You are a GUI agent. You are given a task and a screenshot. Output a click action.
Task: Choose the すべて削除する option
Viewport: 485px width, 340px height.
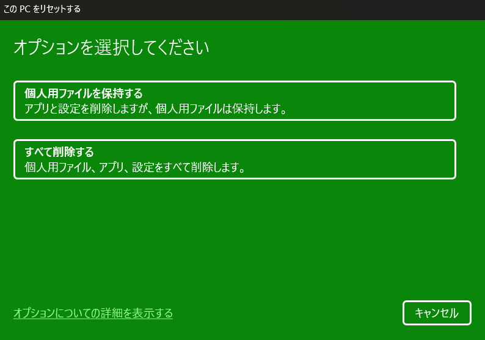coord(235,159)
